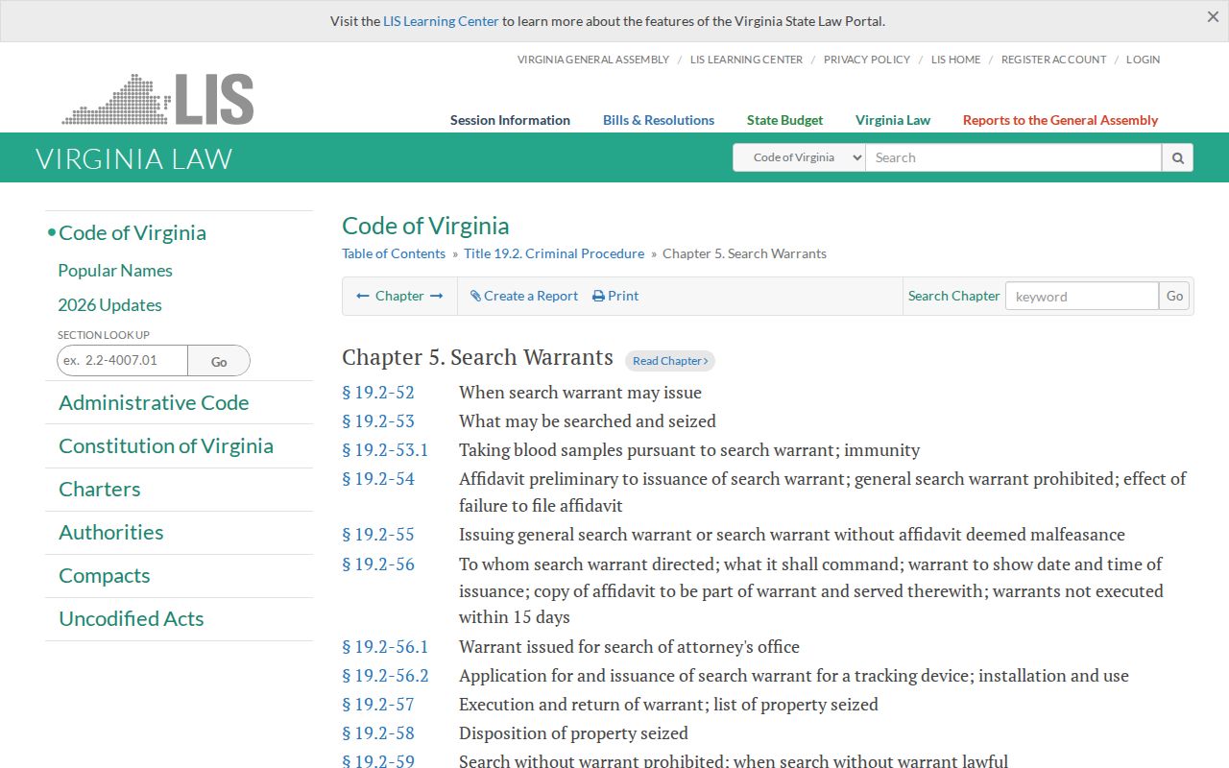1229x768 pixels.
Task: Open the Code of Virginia search scope dropdown
Action: point(799,157)
